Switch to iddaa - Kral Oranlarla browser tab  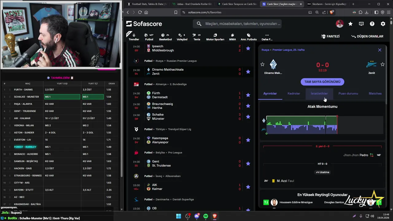[x=192, y=4]
